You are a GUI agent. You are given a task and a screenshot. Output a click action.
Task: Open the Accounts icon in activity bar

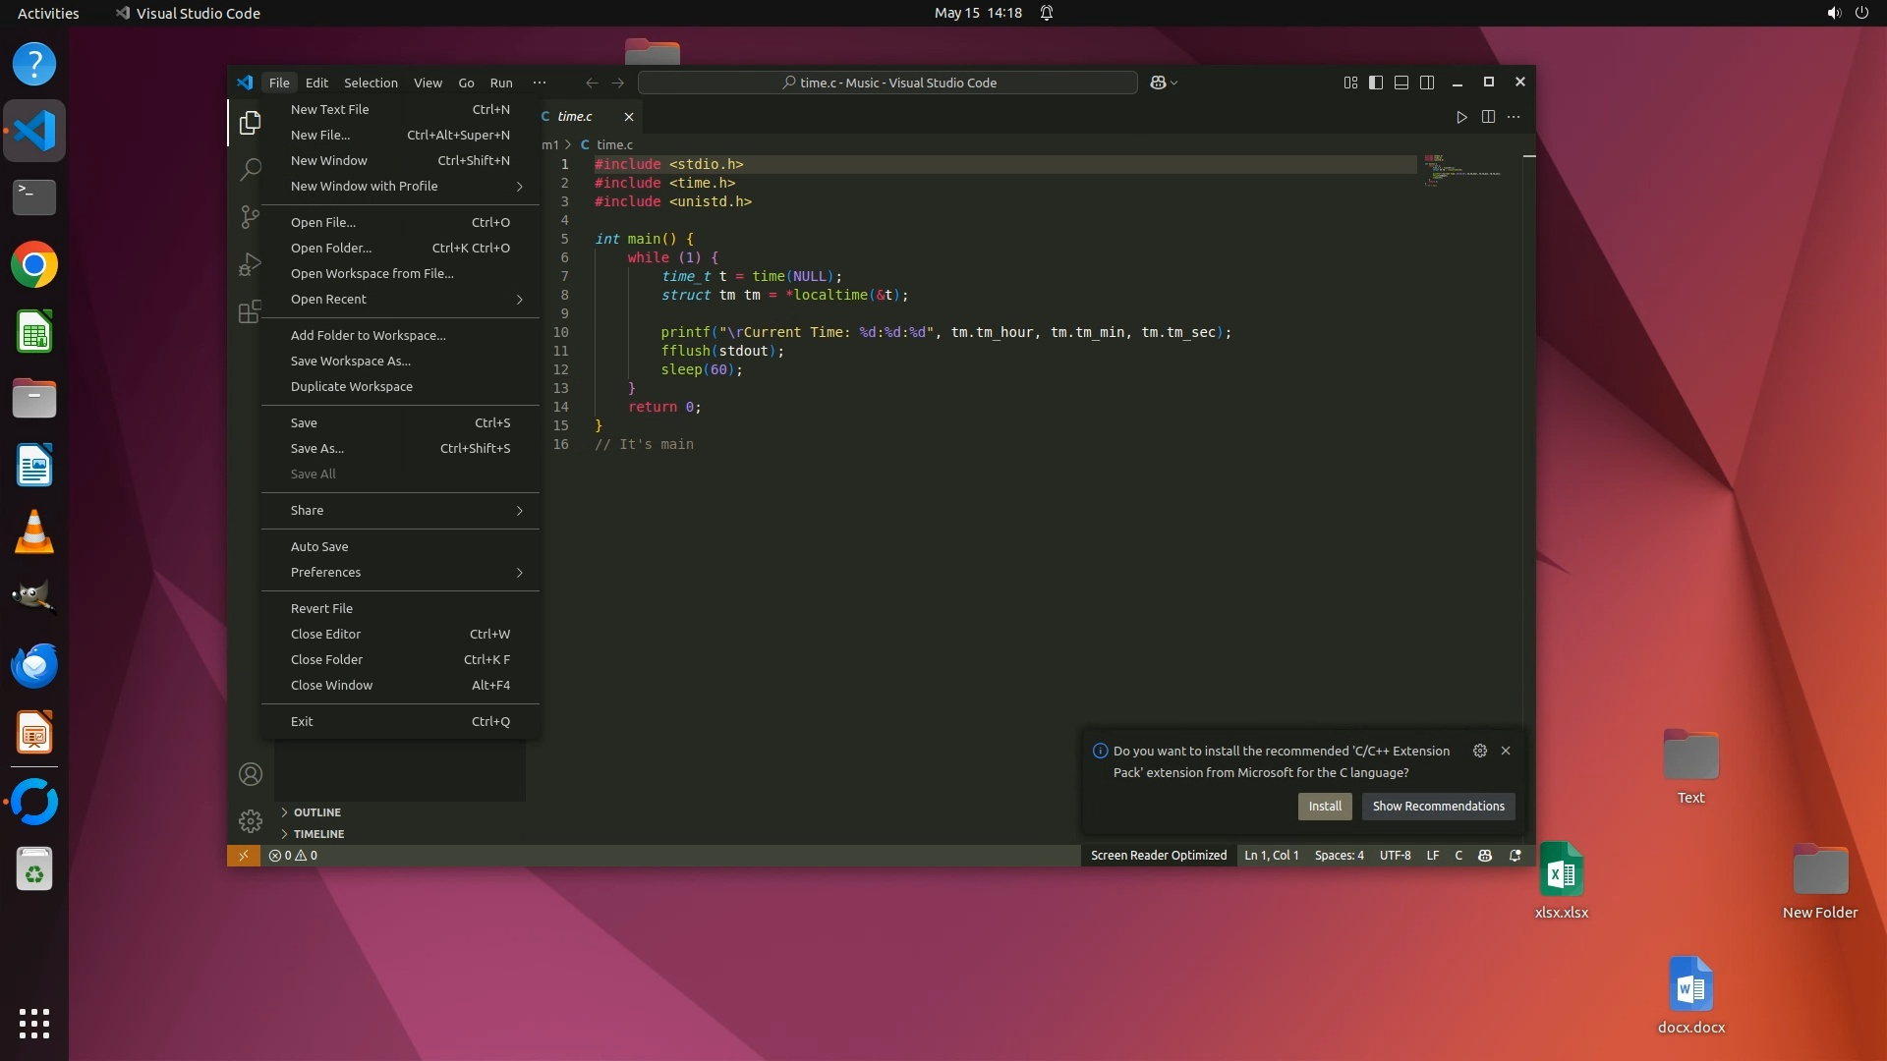[251, 774]
